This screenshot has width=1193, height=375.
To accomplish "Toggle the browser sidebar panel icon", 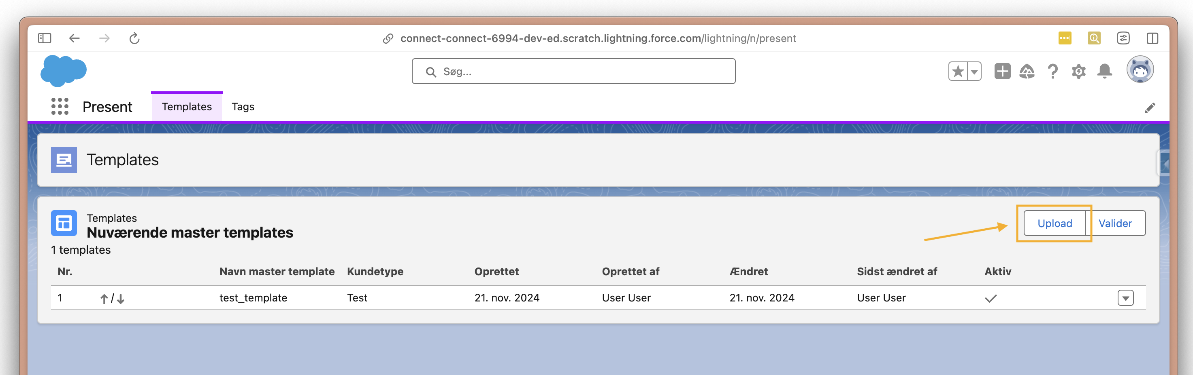I will click(x=45, y=38).
